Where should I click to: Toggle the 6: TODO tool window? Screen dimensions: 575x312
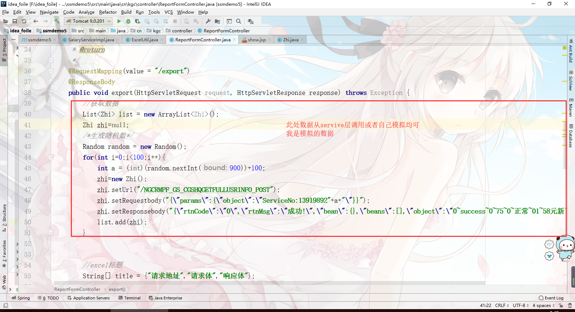click(x=48, y=298)
